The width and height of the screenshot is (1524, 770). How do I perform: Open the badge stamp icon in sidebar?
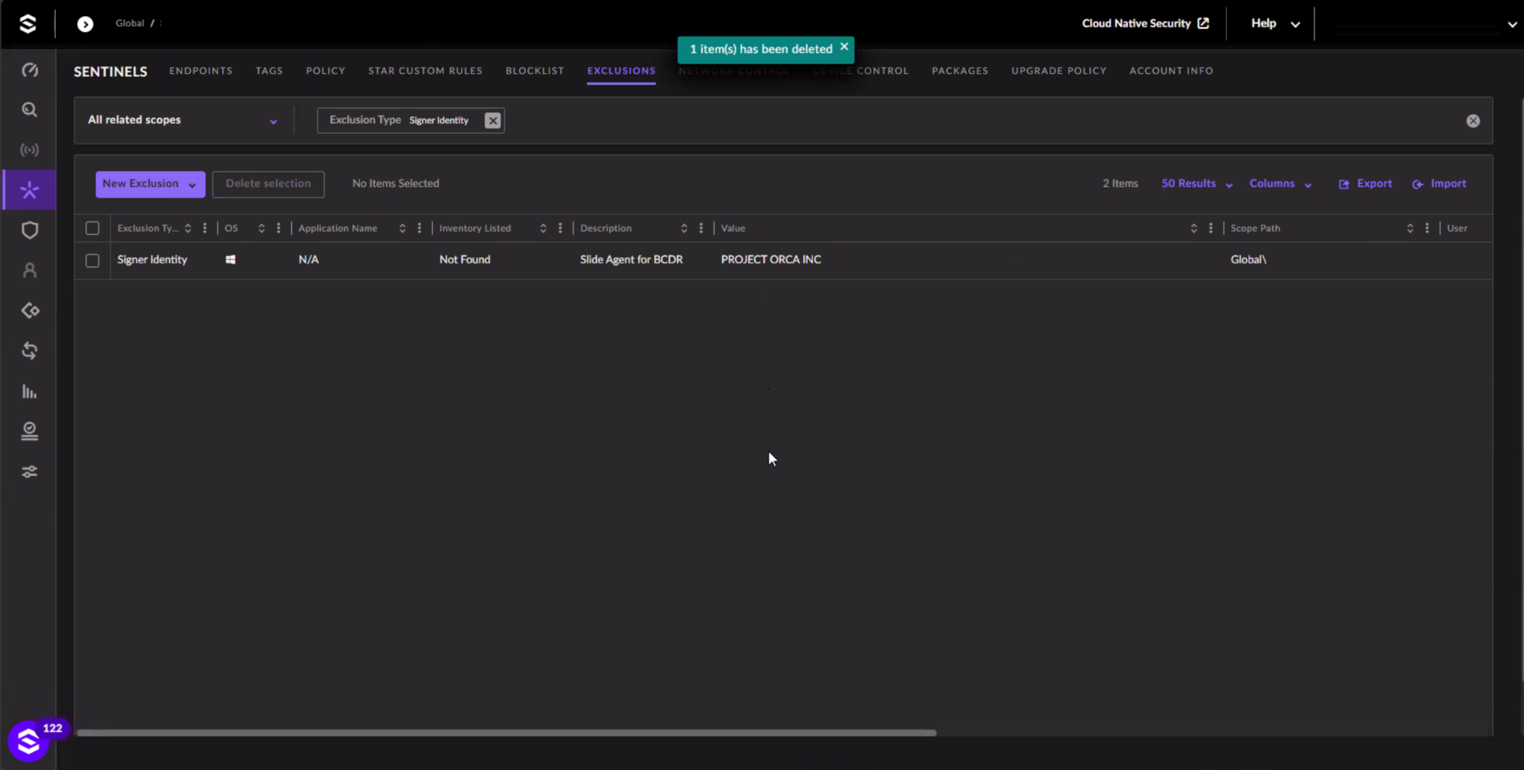[30, 431]
